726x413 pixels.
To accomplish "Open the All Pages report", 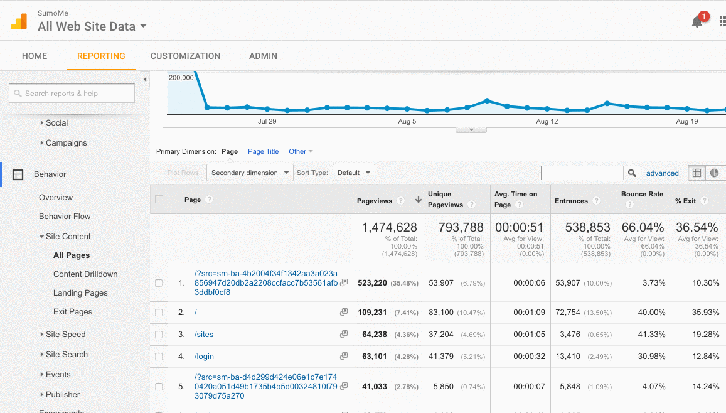I will pyautogui.click(x=72, y=255).
